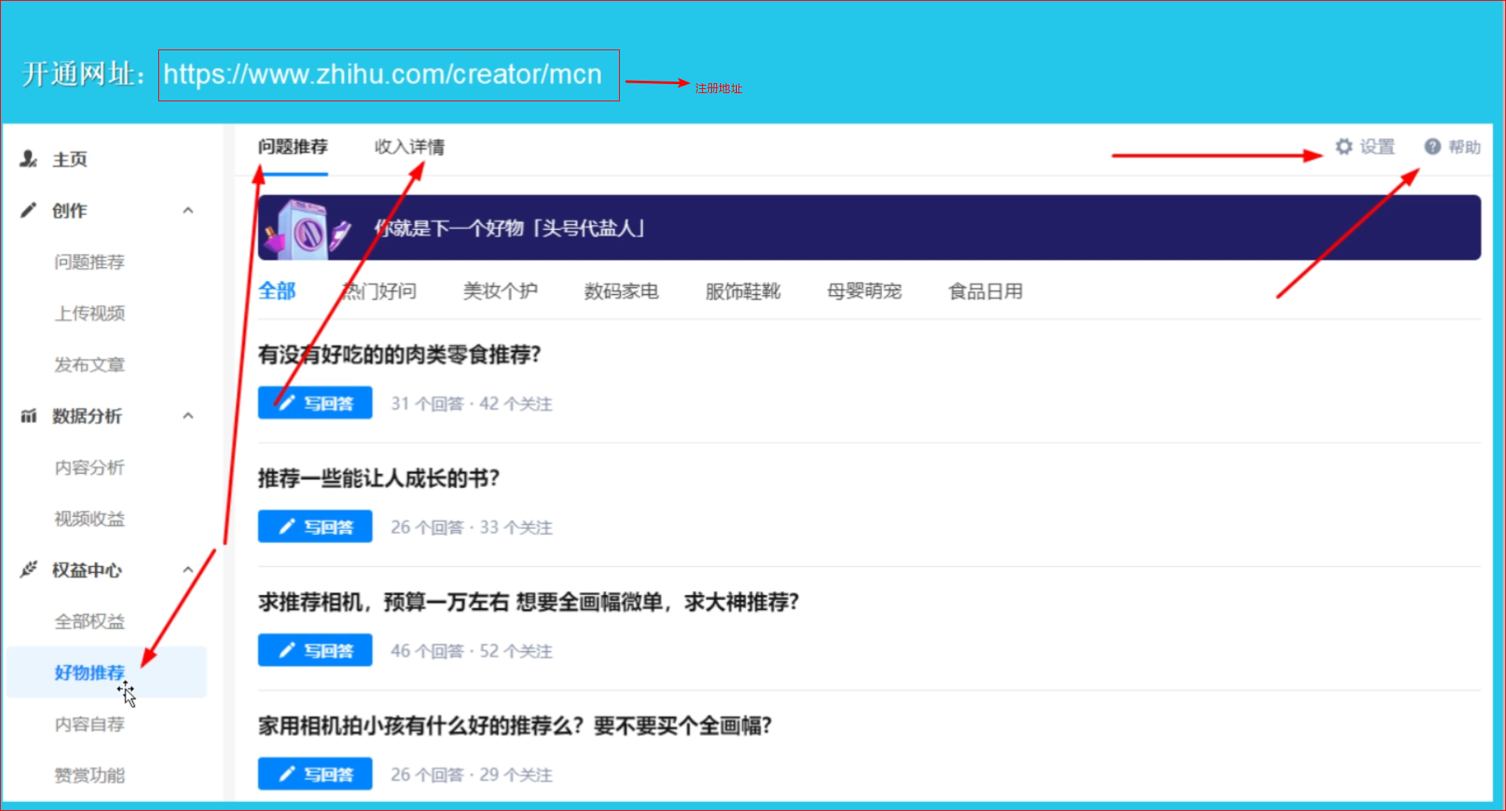Viewport: 1506px width, 811px height.
Task: Open 内容自荐 in the sidebar
Action: click(x=90, y=724)
